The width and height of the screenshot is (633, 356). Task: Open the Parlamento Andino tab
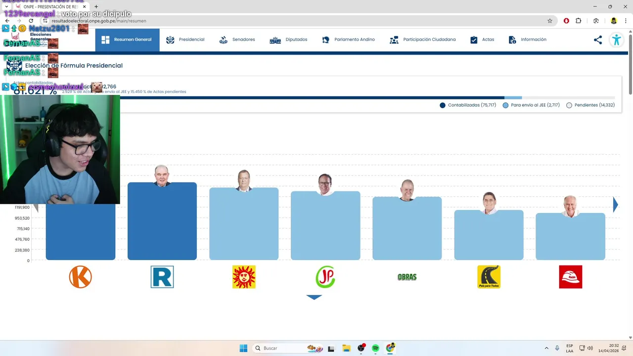[x=348, y=40]
